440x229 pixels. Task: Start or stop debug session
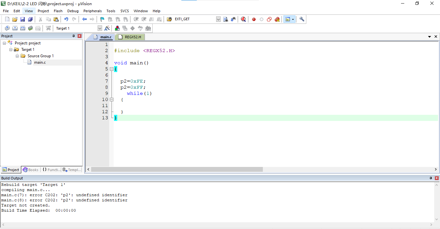[x=243, y=19]
